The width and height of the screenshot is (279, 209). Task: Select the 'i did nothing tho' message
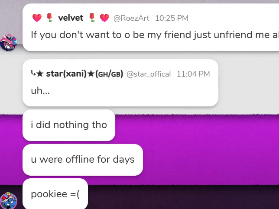(69, 125)
